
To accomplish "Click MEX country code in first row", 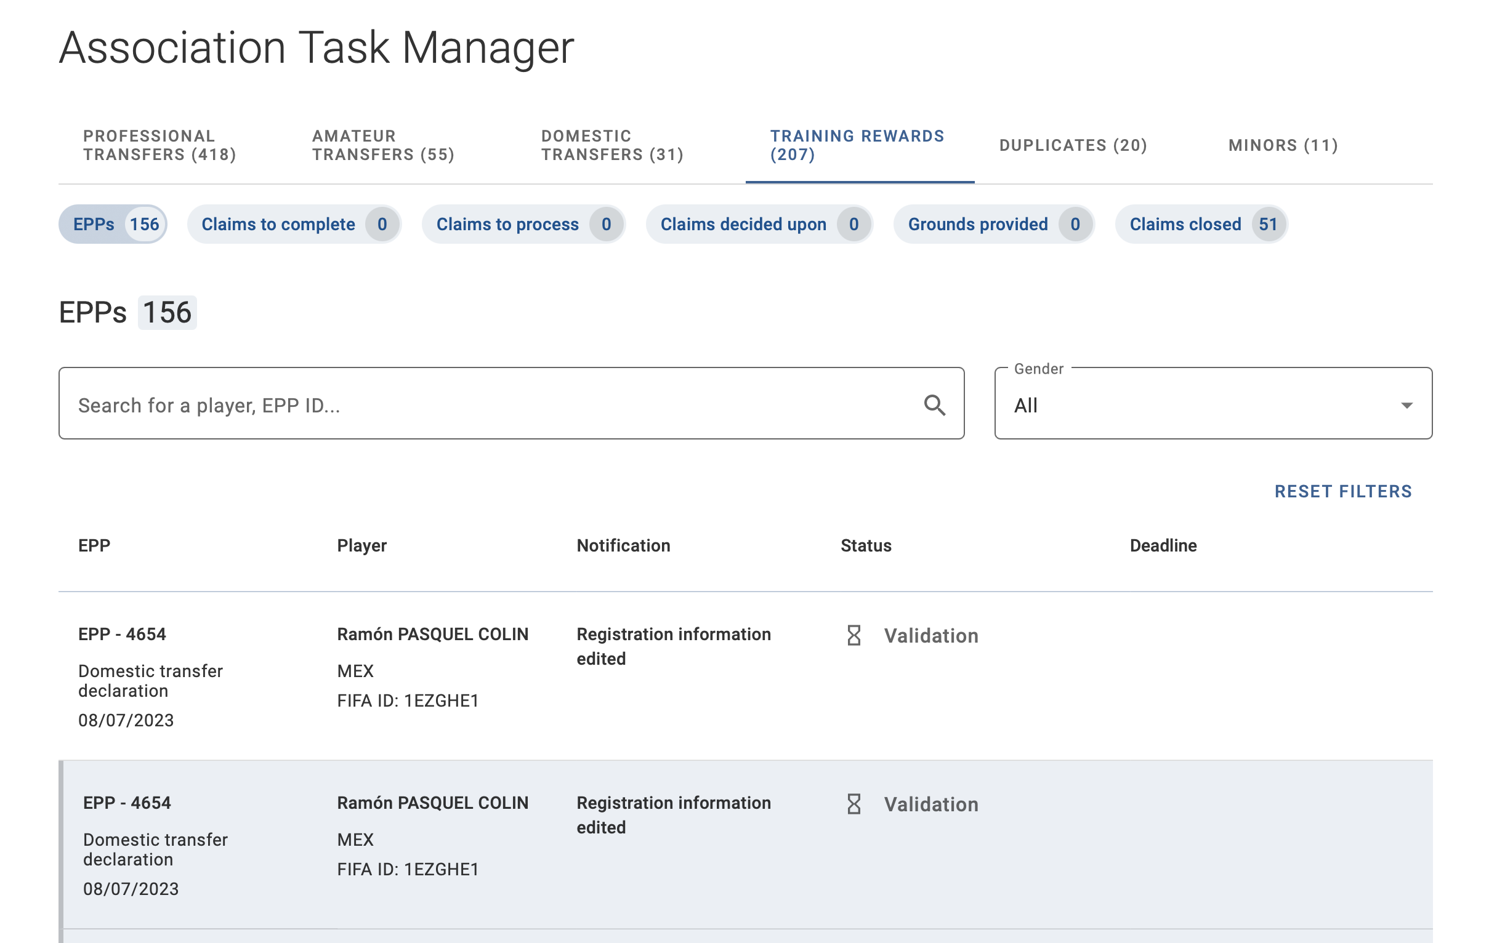I will [x=355, y=671].
